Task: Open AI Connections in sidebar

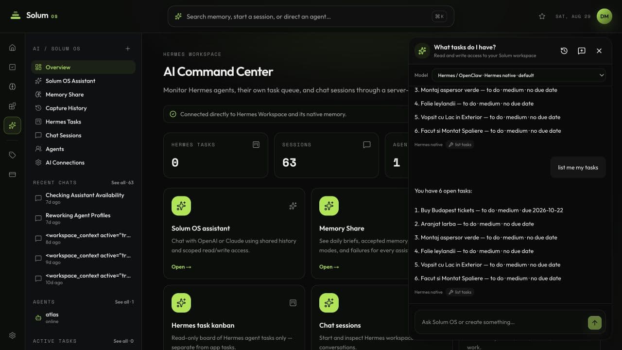Action: [x=83, y=162]
